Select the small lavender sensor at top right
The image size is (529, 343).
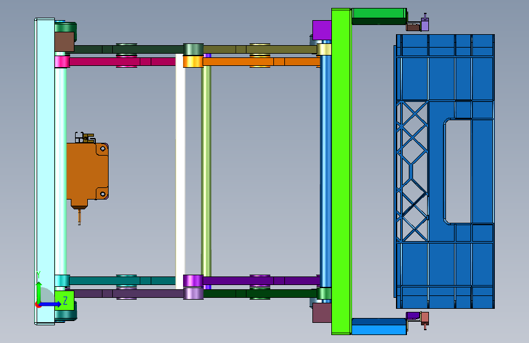pyautogui.click(x=425, y=24)
